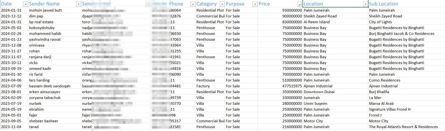
Task: Open the Sender Name filter dropdown
Action: [x=78, y=4]
